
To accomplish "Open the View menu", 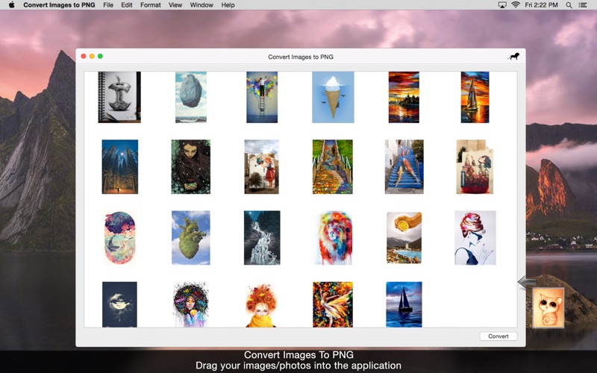I will [175, 5].
